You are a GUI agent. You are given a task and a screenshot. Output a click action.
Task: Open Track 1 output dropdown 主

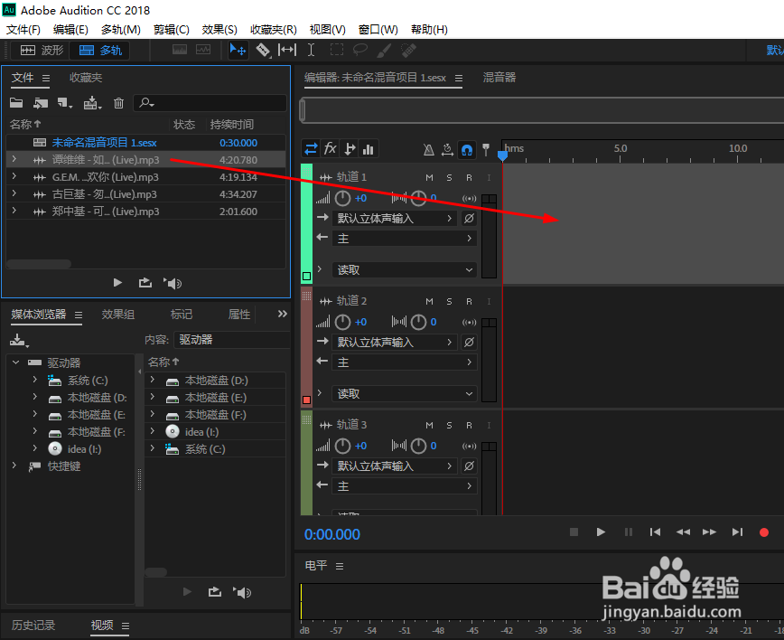(404, 239)
